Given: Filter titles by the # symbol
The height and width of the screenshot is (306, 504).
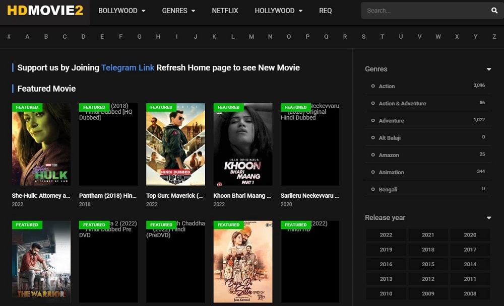Looking at the screenshot, I should pyautogui.click(x=9, y=37).
